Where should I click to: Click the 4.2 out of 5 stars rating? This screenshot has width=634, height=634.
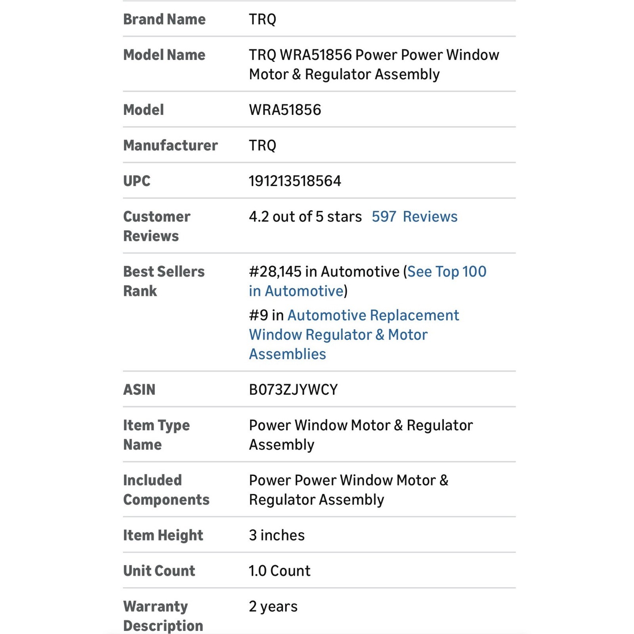click(x=305, y=217)
